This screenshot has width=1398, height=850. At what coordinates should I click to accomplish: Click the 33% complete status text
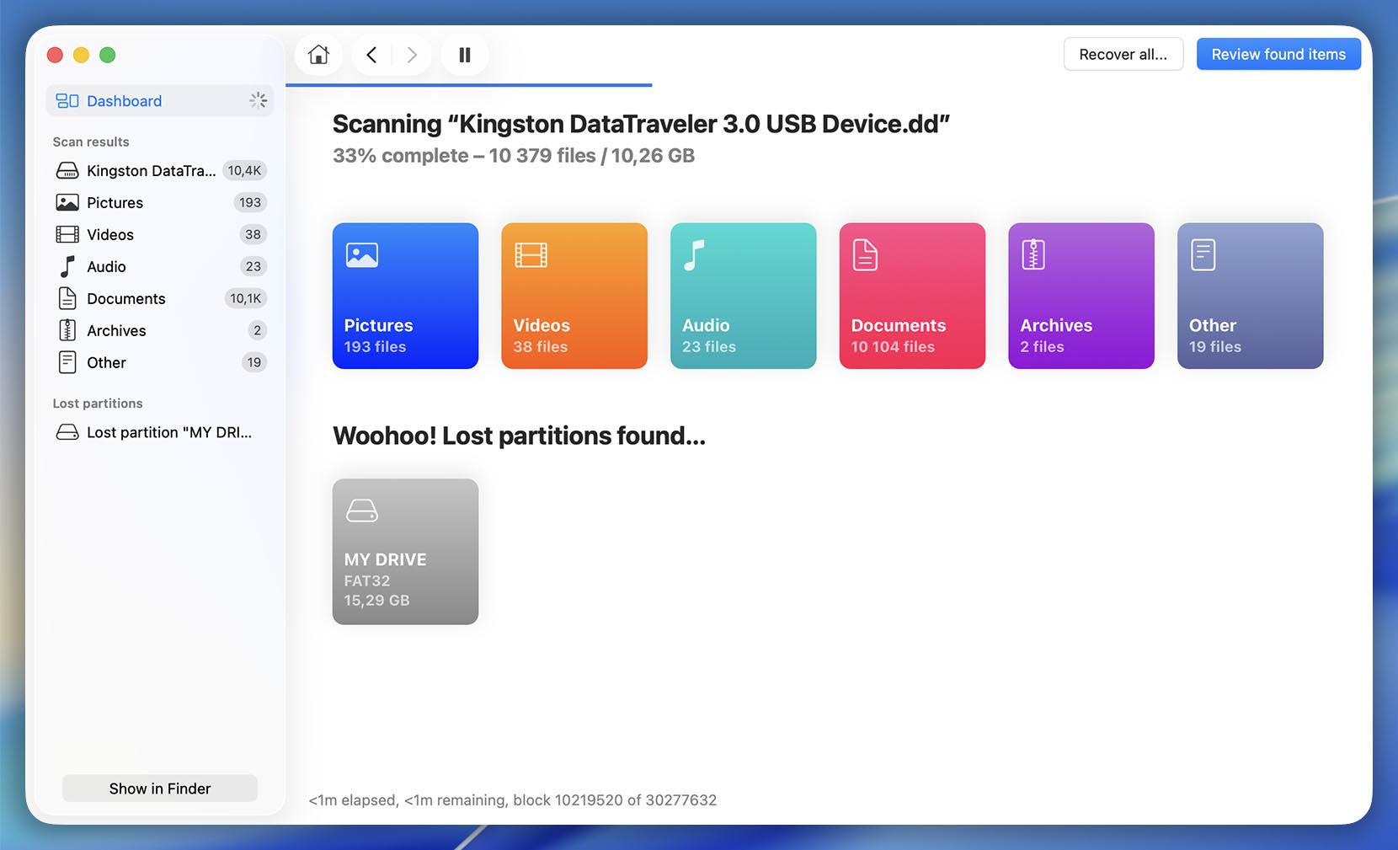coord(514,156)
